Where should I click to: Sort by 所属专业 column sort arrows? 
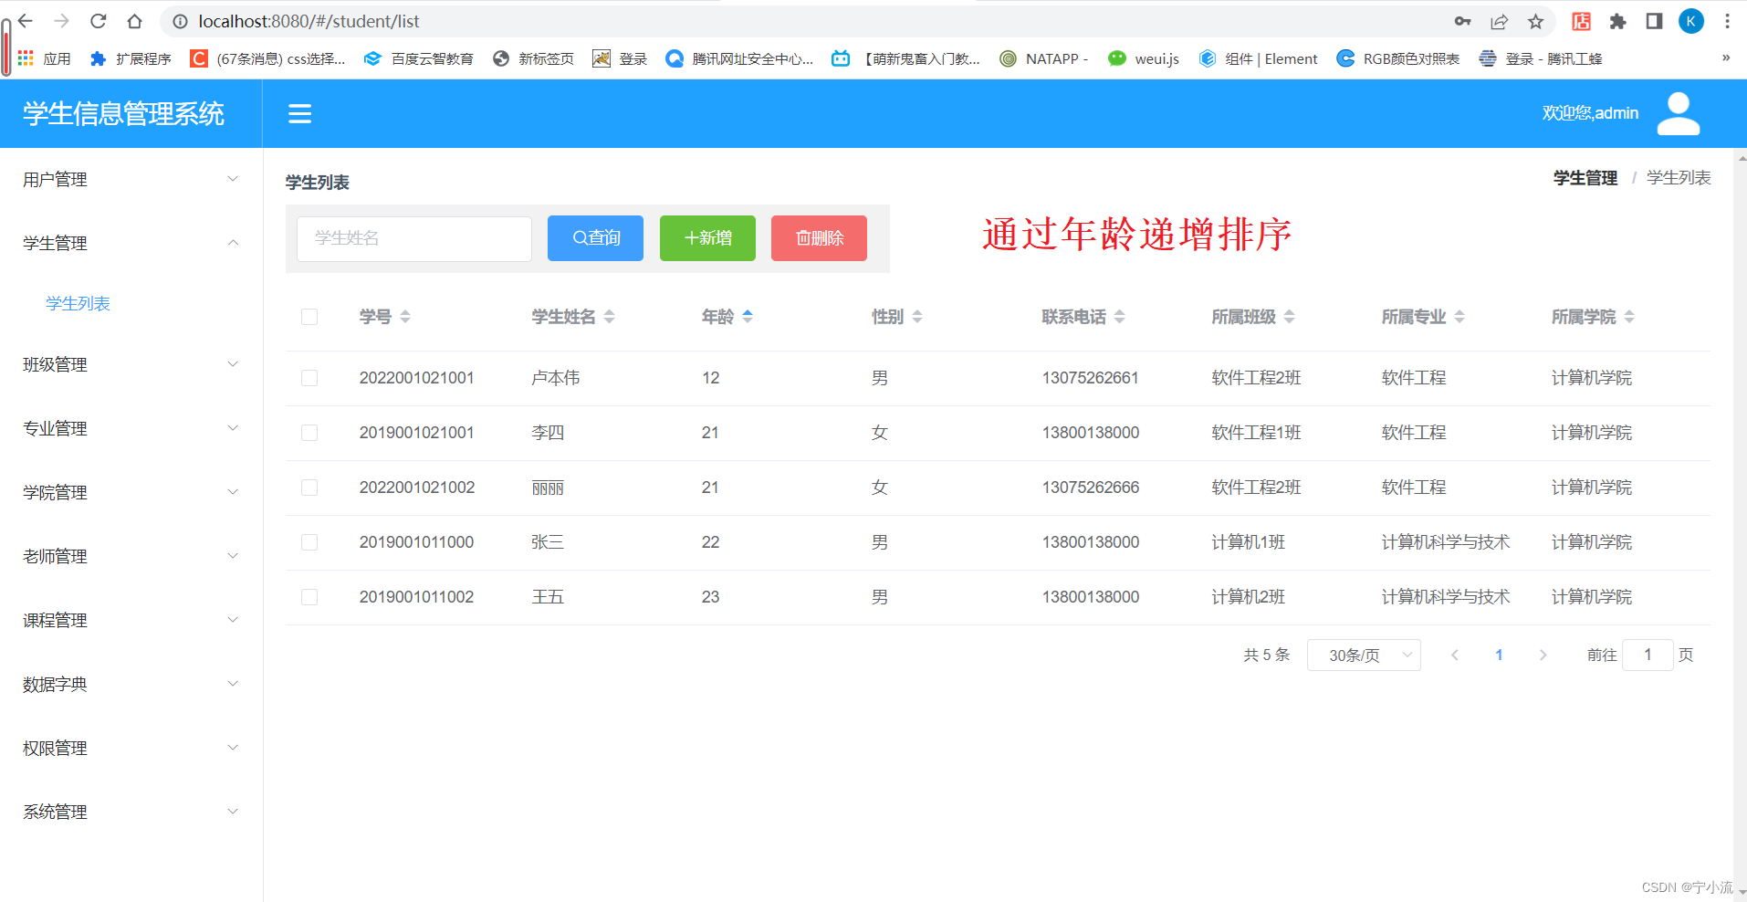coord(1459,317)
